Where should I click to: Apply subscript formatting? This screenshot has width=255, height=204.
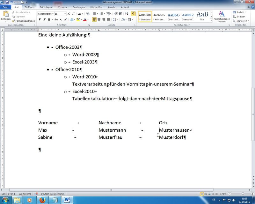pyautogui.click(x=61, y=19)
